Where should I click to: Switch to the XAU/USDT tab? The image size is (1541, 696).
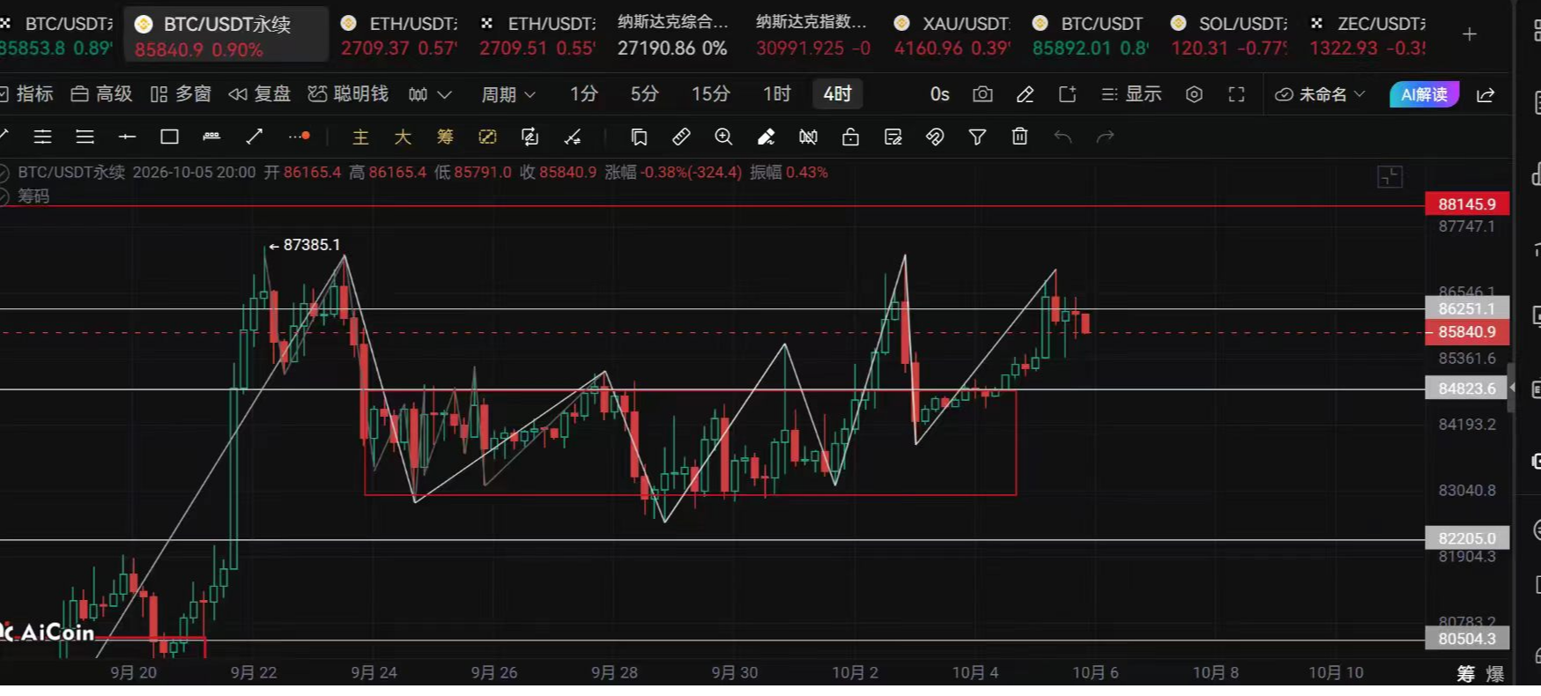coord(952,35)
